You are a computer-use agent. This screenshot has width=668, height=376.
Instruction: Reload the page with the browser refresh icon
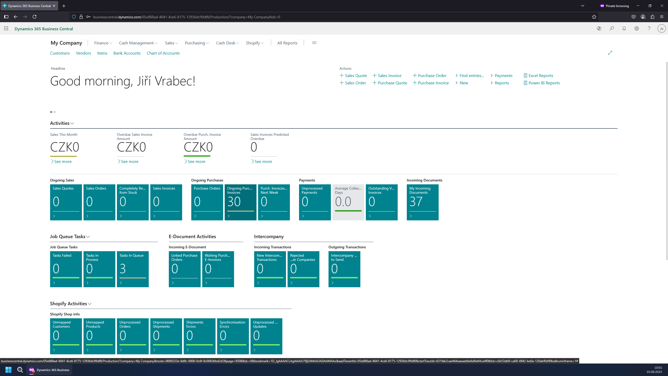point(34,17)
